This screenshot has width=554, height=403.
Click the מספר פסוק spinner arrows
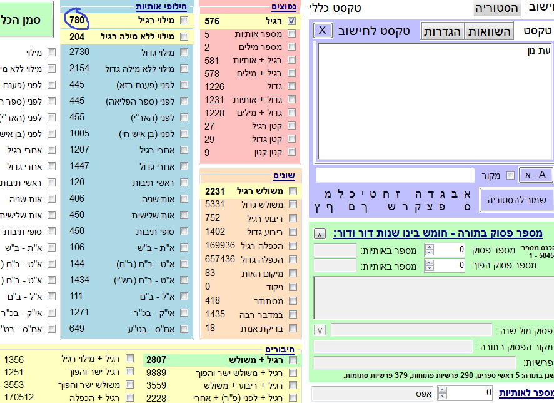[429, 250]
